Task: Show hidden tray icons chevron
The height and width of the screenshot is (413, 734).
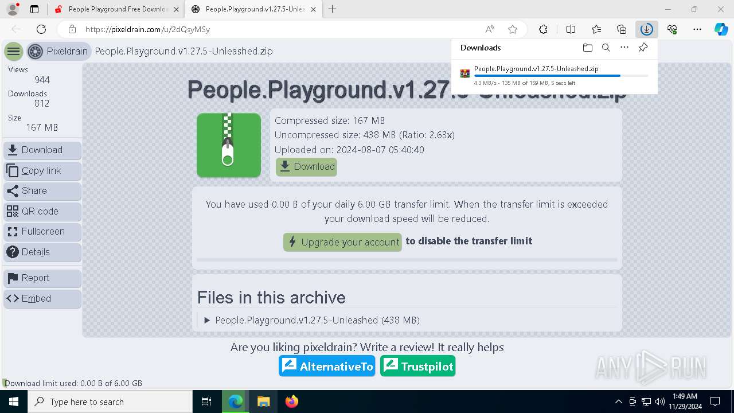Action: 618,402
